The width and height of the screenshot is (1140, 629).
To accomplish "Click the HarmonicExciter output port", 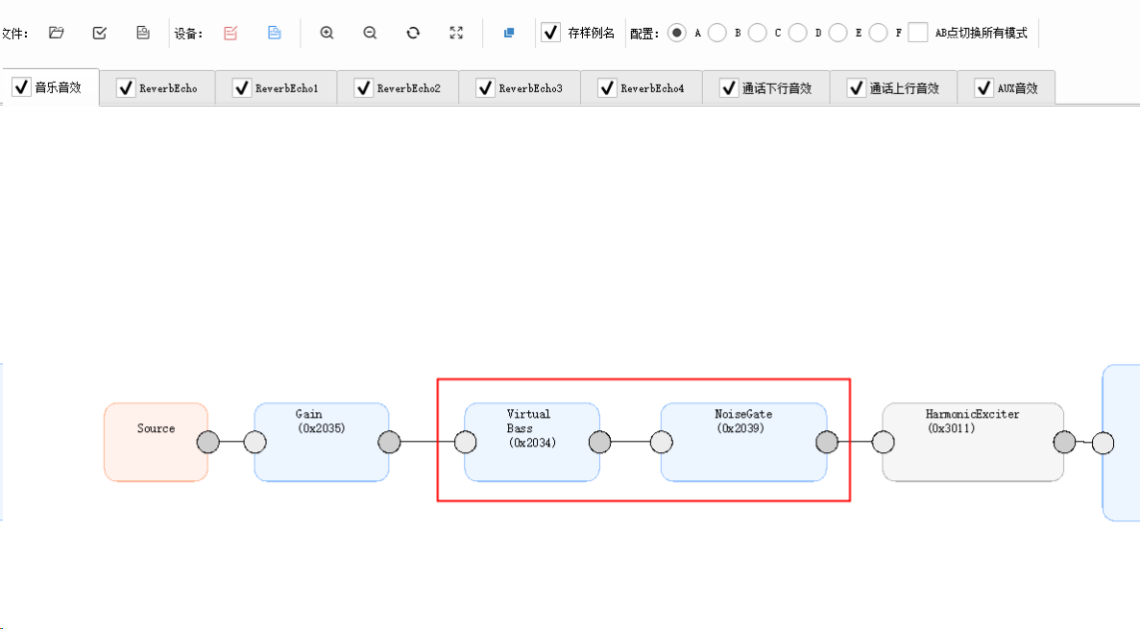I will tap(1064, 442).
